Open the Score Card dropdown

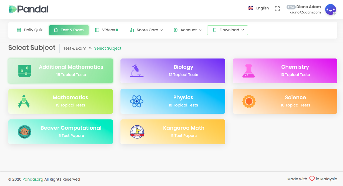pos(146,30)
